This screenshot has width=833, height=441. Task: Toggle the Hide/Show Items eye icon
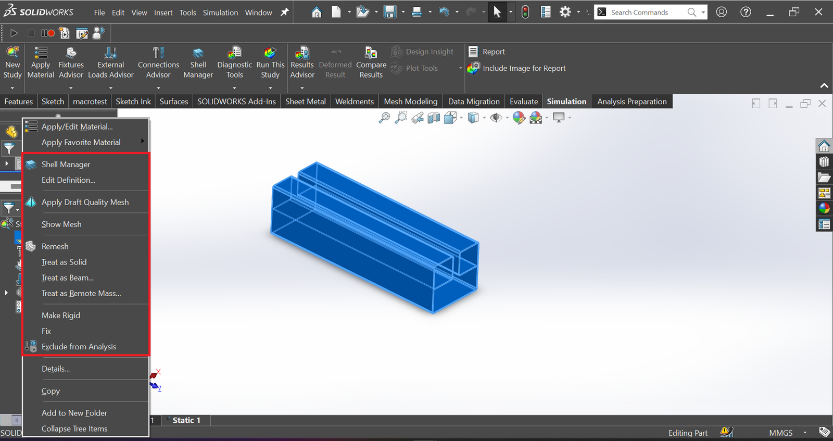click(x=496, y=118)
